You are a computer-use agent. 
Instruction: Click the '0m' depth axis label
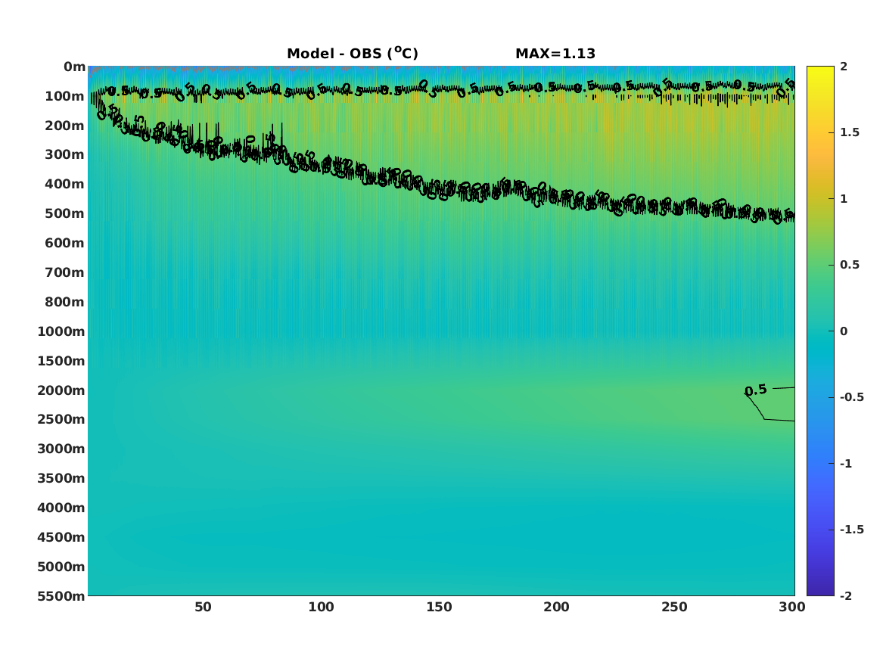(x=74, y=67)
